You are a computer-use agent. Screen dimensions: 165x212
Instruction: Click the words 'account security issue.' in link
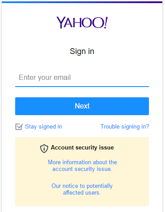pyautogui.click(x=82, y=169)
